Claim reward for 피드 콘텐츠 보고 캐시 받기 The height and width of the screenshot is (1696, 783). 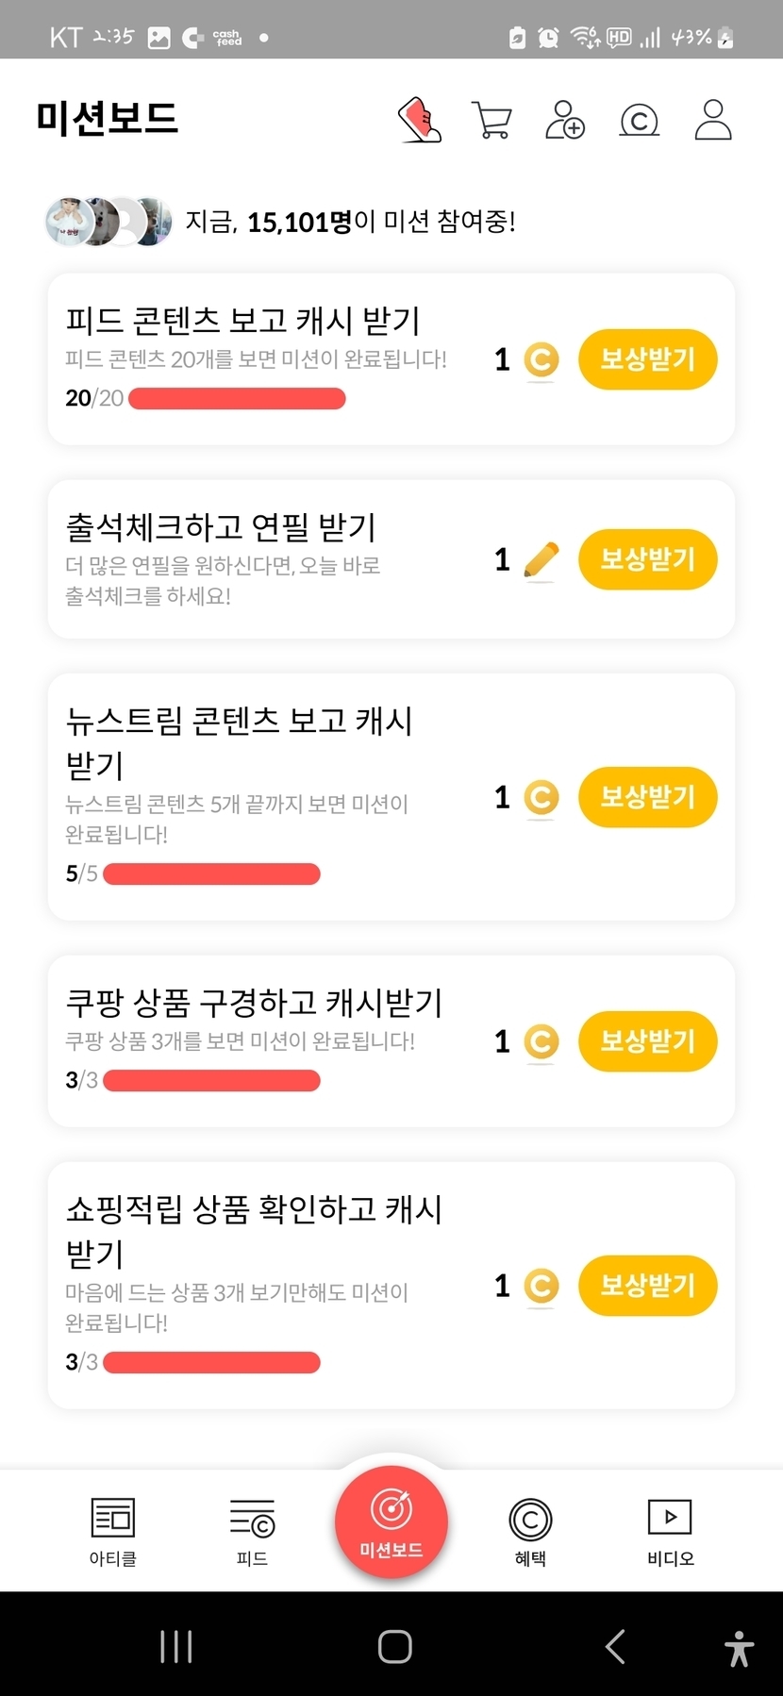[x=647, y=359]
